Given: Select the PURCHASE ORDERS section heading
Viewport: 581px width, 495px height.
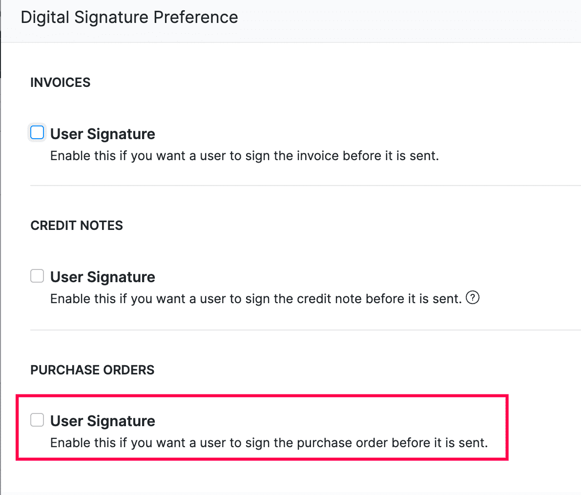Looking at the screenshot, I should 92,370.
